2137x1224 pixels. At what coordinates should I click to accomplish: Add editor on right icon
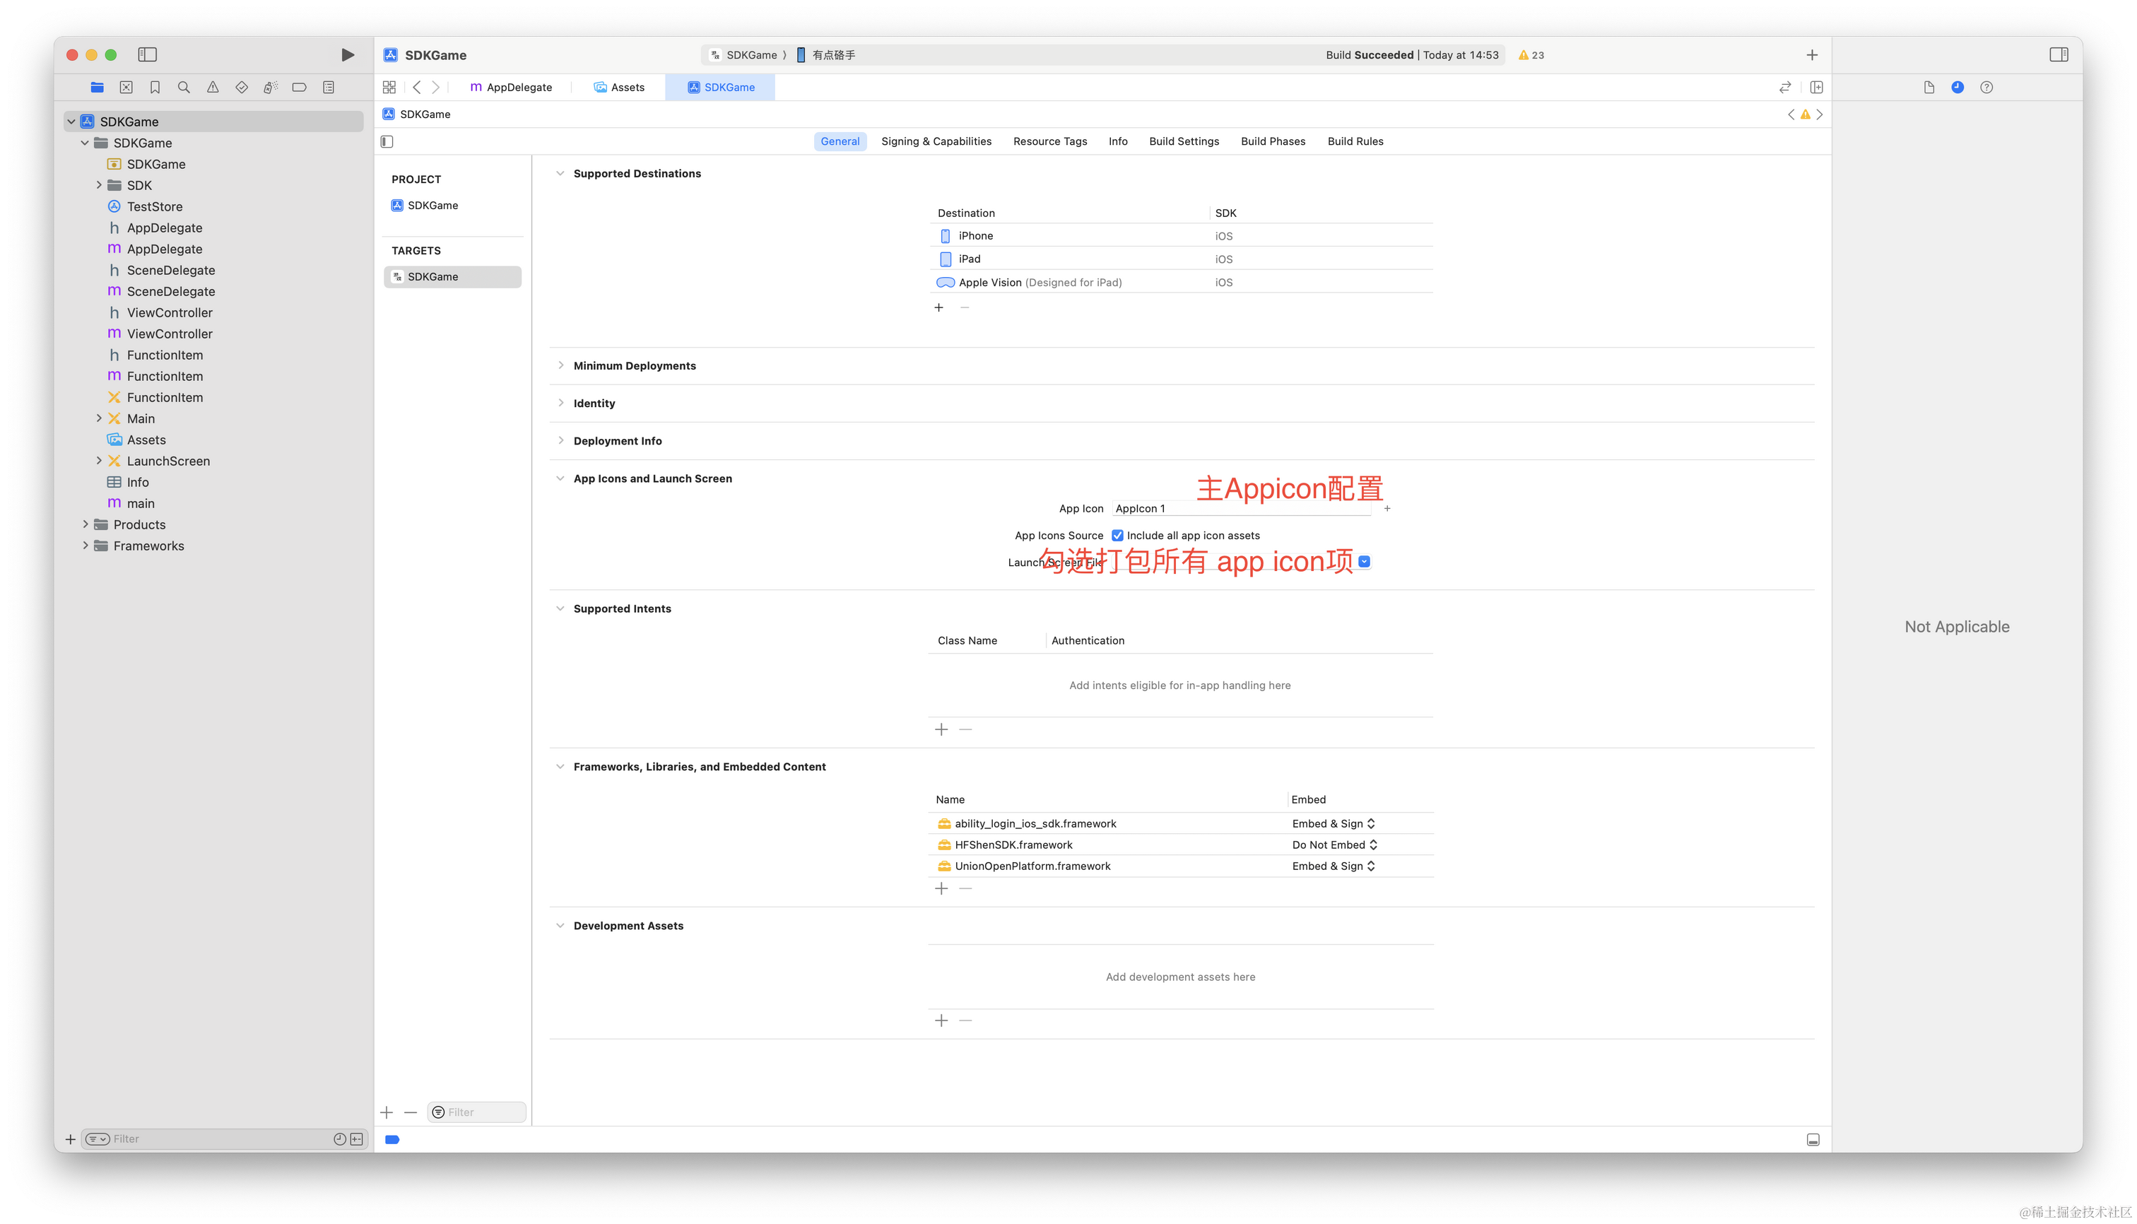[1816, 88]
